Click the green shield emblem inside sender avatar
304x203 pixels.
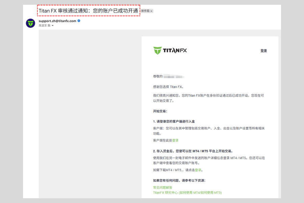[30, 23]
